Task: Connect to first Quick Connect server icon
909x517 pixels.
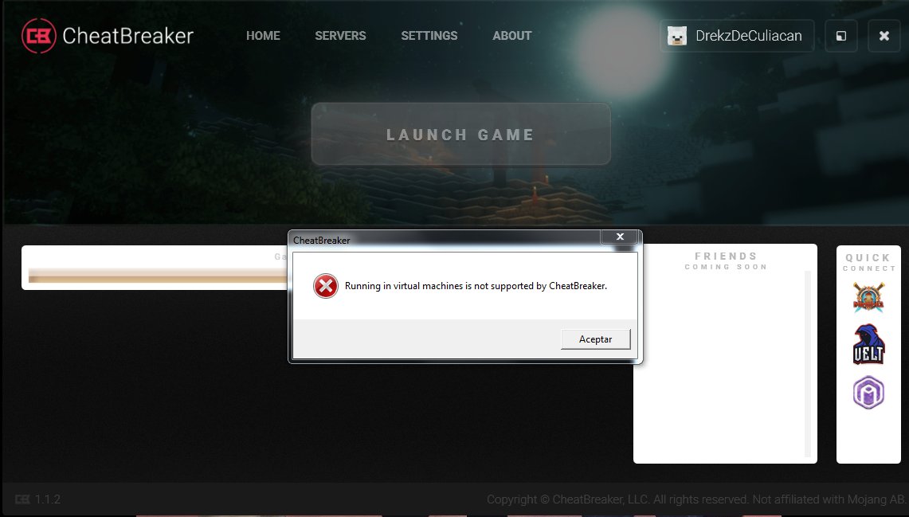Action: pyautogui.click(x=868, y=297)
